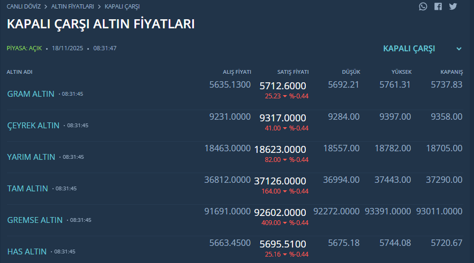Open Altın Fiyatları breadcrumb link
The width and height of the screenshot is (474, 263).
coord(72,6)
